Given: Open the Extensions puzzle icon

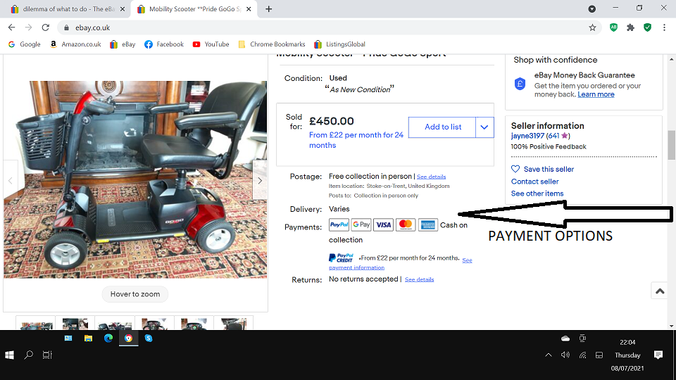Looking at the screenshot, I should pos(630,27).
